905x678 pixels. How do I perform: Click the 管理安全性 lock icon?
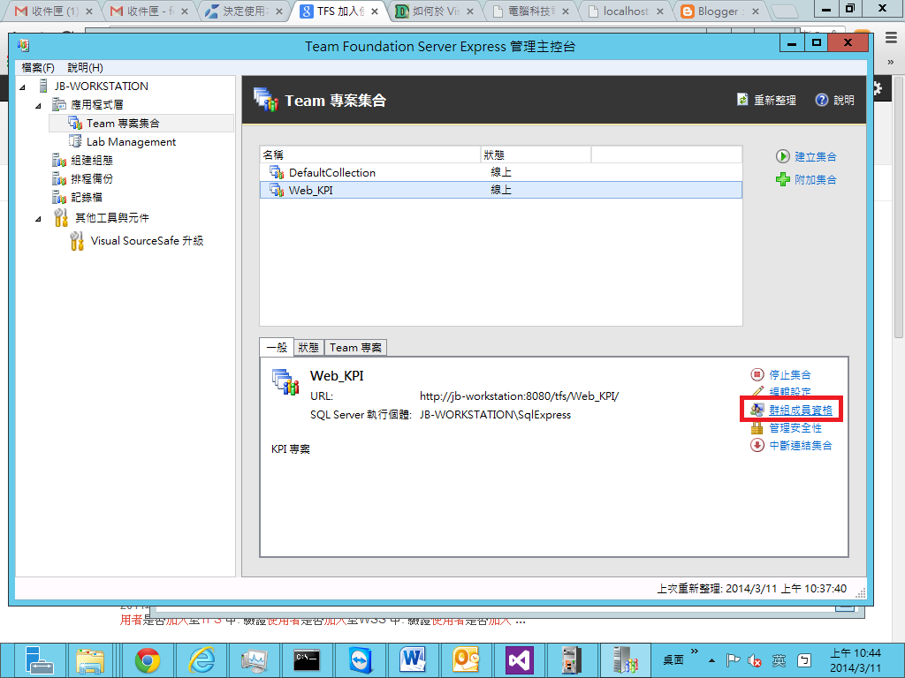click(x=757, y=428)
